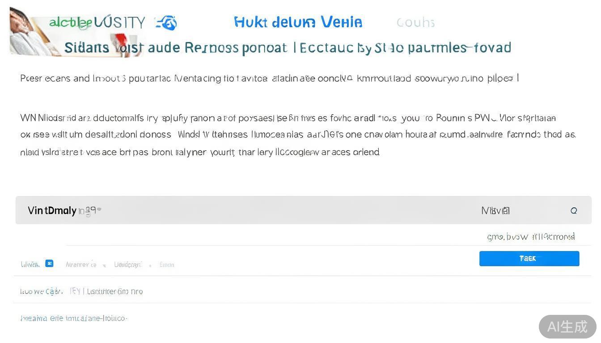Click the small blue square icon beside Lilvian
This screenshot has width=601, height=343.
click(x=49, y=264)
